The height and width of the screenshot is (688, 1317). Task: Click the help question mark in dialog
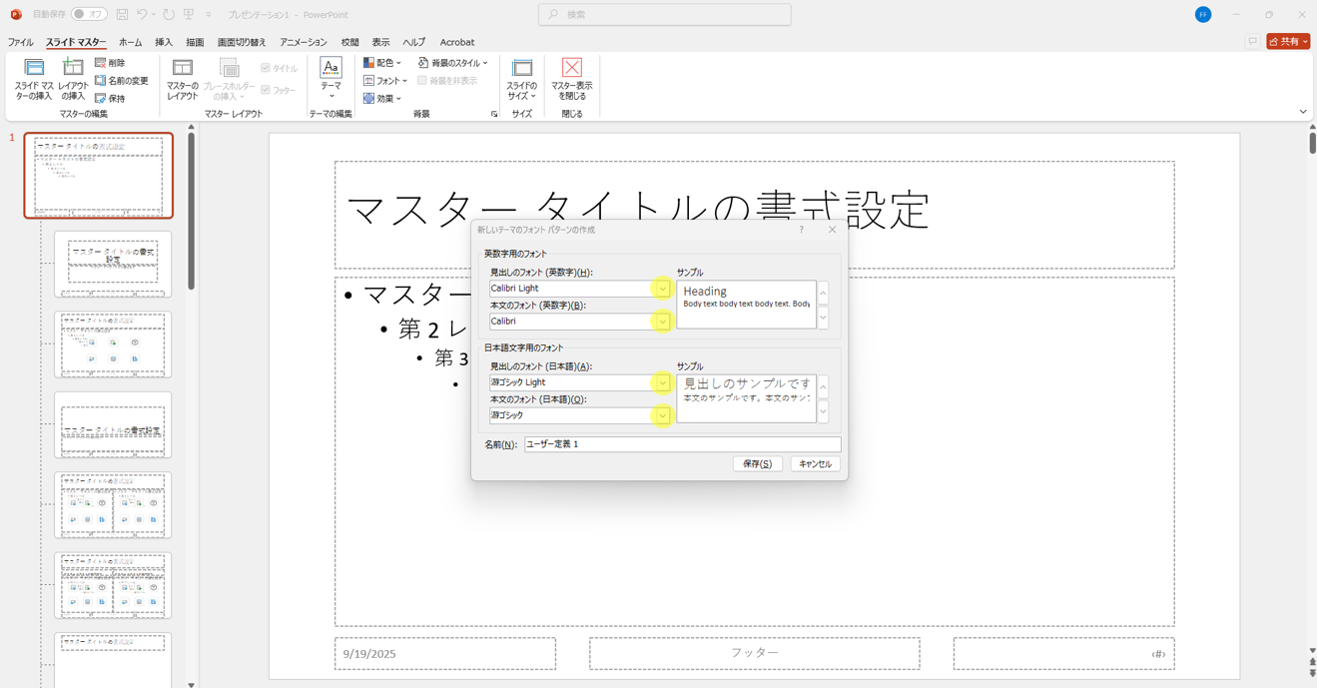point(801,230)
